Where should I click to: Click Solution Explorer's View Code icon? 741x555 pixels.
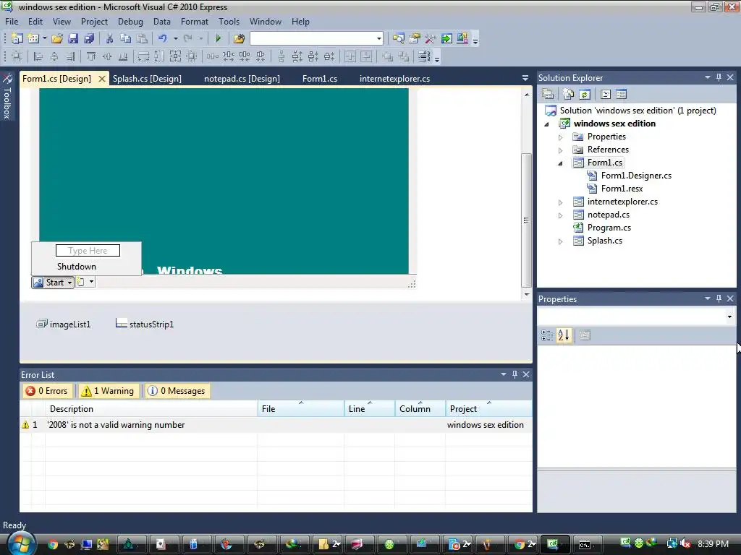(606, 95)
